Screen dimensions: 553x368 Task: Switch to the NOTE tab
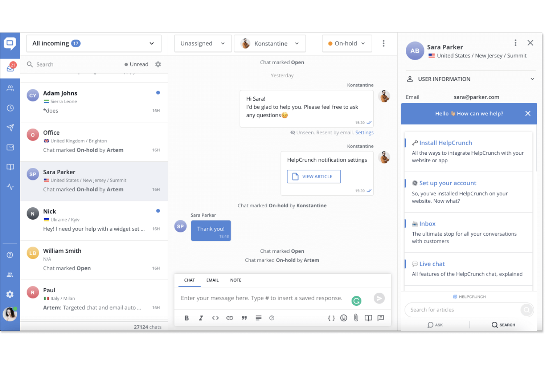coord(235,280)
